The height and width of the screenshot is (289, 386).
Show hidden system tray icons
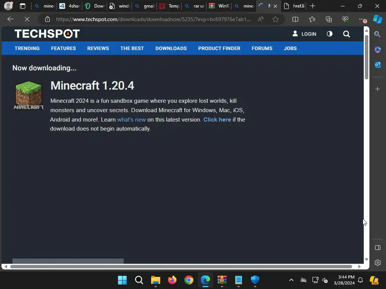pos(291,280)
